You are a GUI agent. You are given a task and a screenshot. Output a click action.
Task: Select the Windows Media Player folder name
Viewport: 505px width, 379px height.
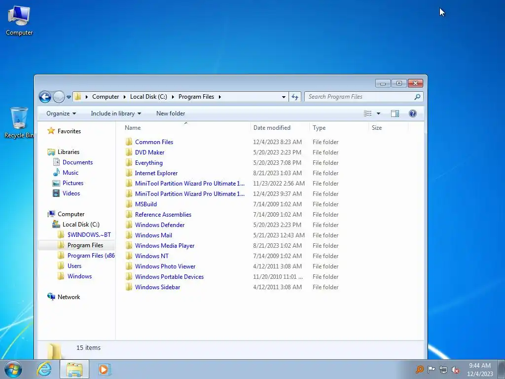(x=165, y=246)
